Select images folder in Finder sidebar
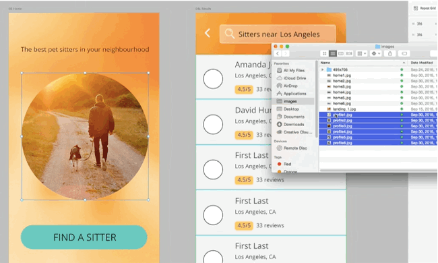Screen dimensions: 438x263 tap(294, 101)
